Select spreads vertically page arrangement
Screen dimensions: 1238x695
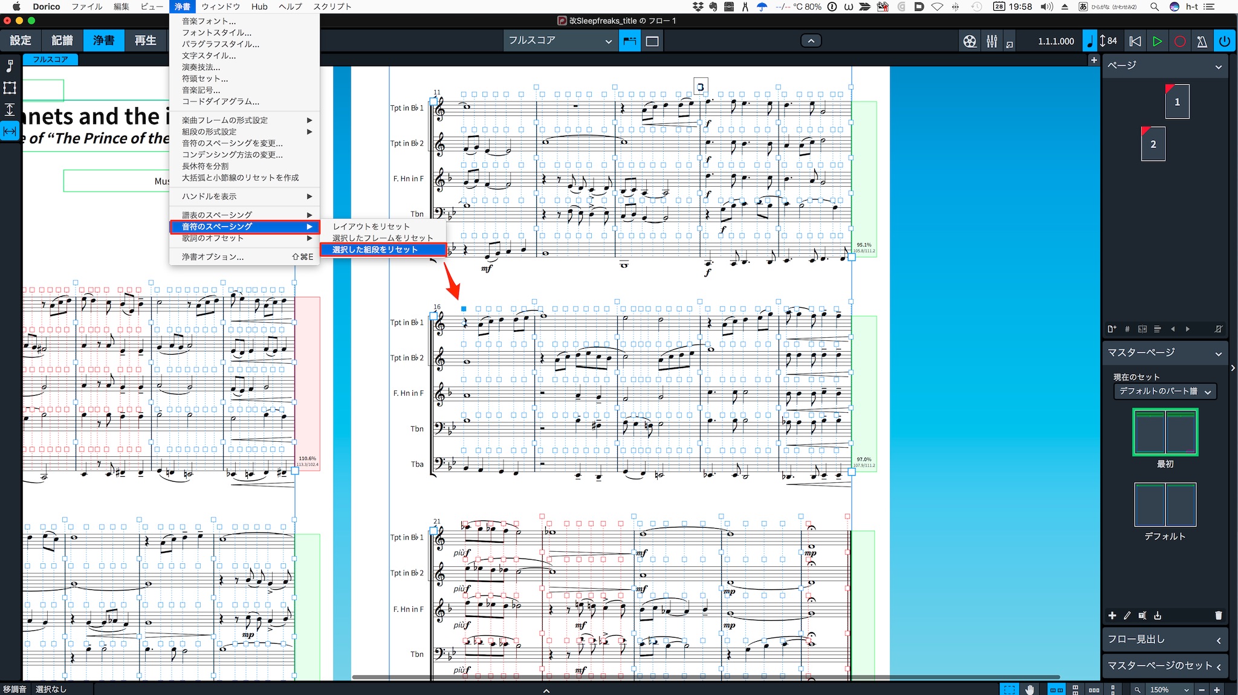[1075, 690]
